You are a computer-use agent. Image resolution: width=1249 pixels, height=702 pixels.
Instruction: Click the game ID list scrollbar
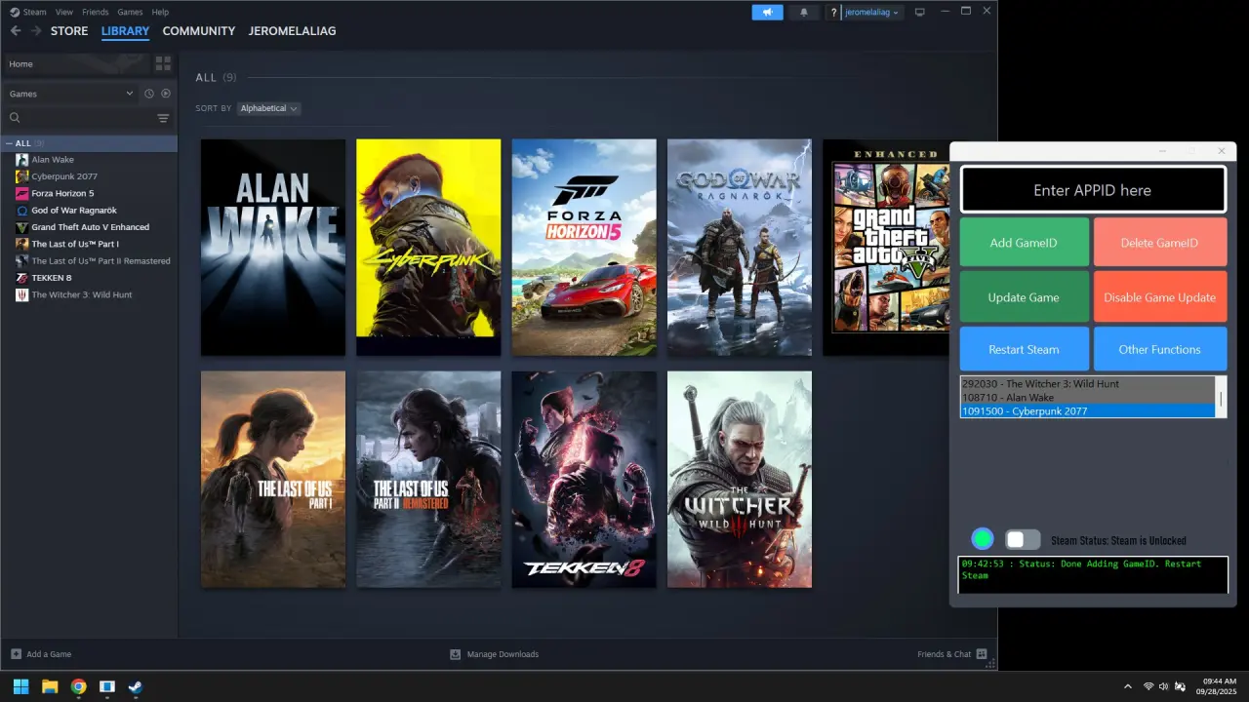(x=1221, y=397)
